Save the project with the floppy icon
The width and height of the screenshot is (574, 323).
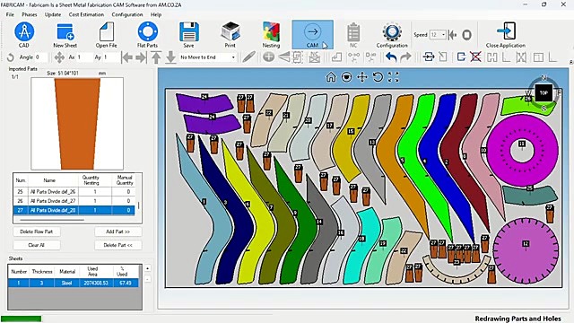point(189,32)
